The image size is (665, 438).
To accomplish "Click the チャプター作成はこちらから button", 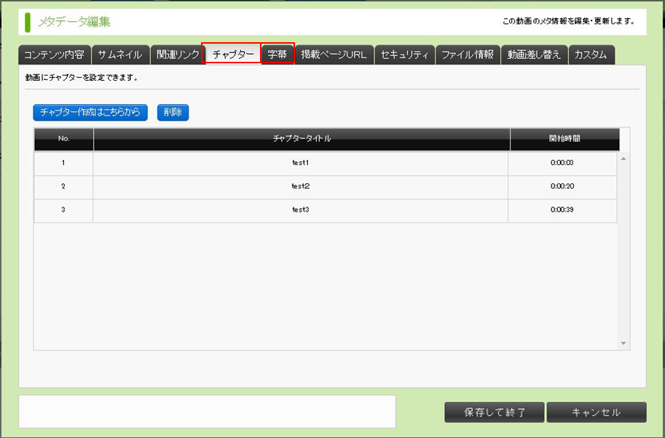I will click(x=90, y=112).
